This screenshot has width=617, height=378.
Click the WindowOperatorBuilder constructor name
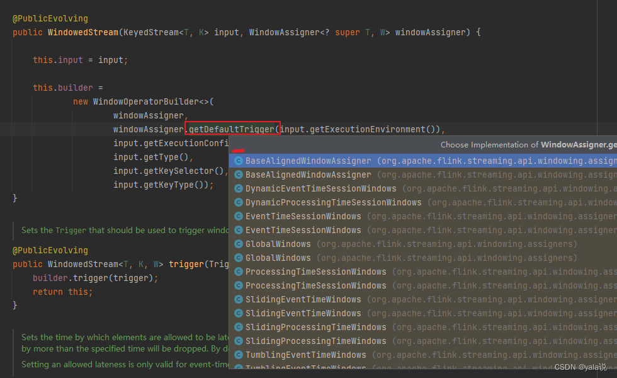[145, 101]
